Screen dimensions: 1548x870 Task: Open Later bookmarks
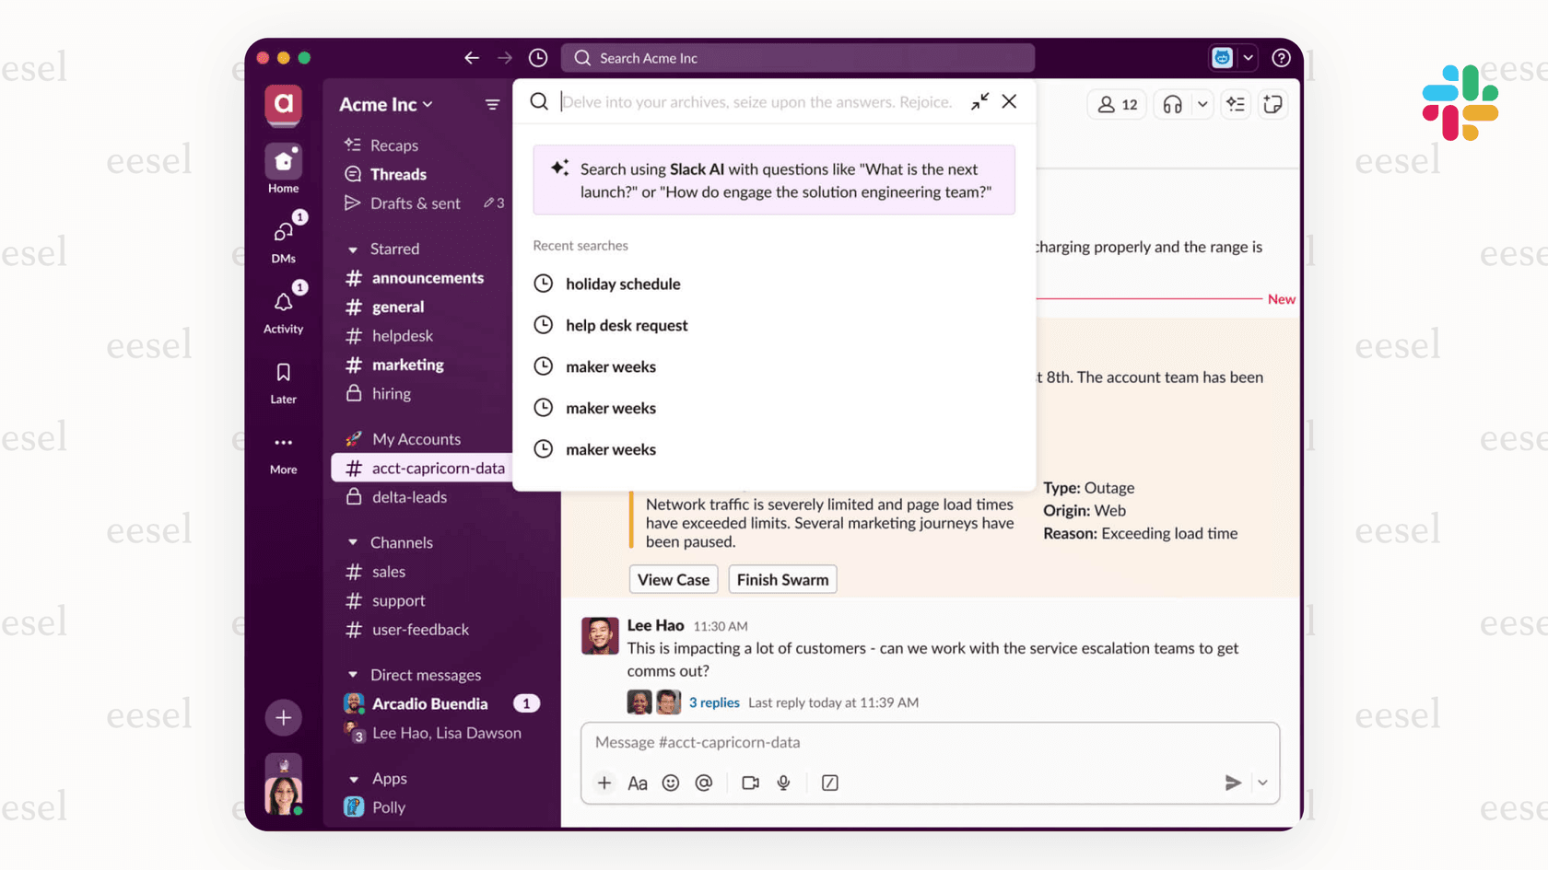[x=284, y=383]
